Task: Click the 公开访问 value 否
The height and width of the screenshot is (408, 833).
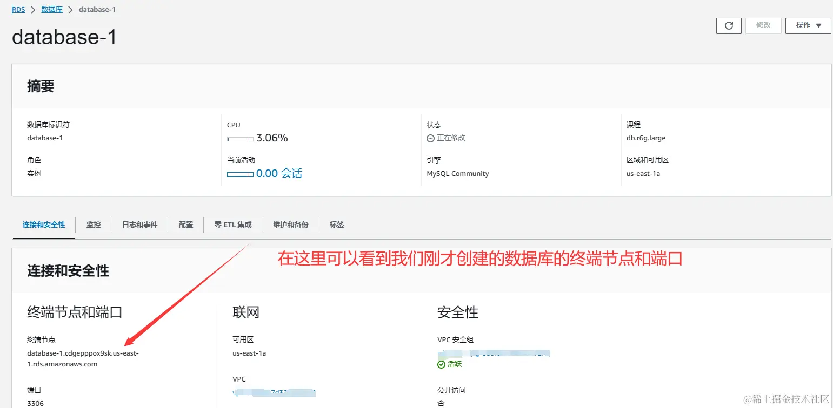Action: click(441, 404)
